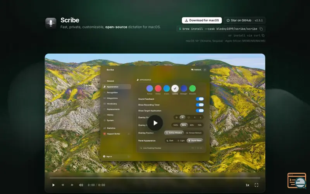Viewport: 310px width, 194px height.
Task: Star the project on GitHub
Action: click(239, 21)
